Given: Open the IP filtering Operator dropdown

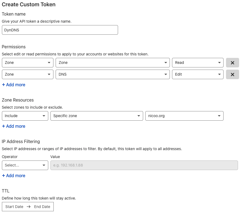Looking at the screenshot, I should (25, 165).
